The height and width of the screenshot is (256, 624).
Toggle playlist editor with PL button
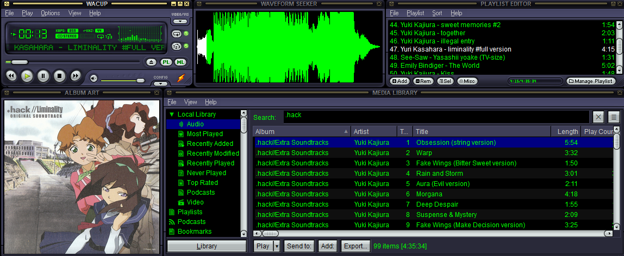coord(167,62)
